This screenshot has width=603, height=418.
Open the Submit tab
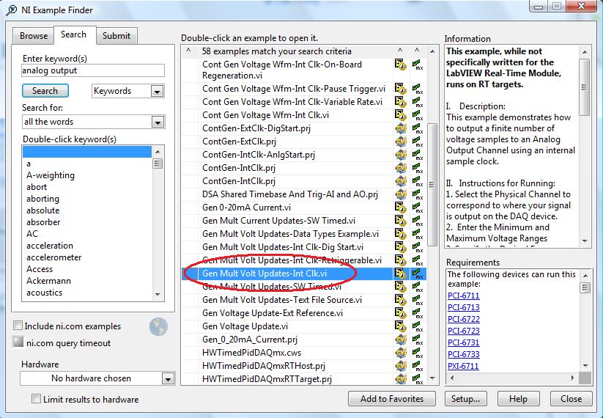pos(116,36)
